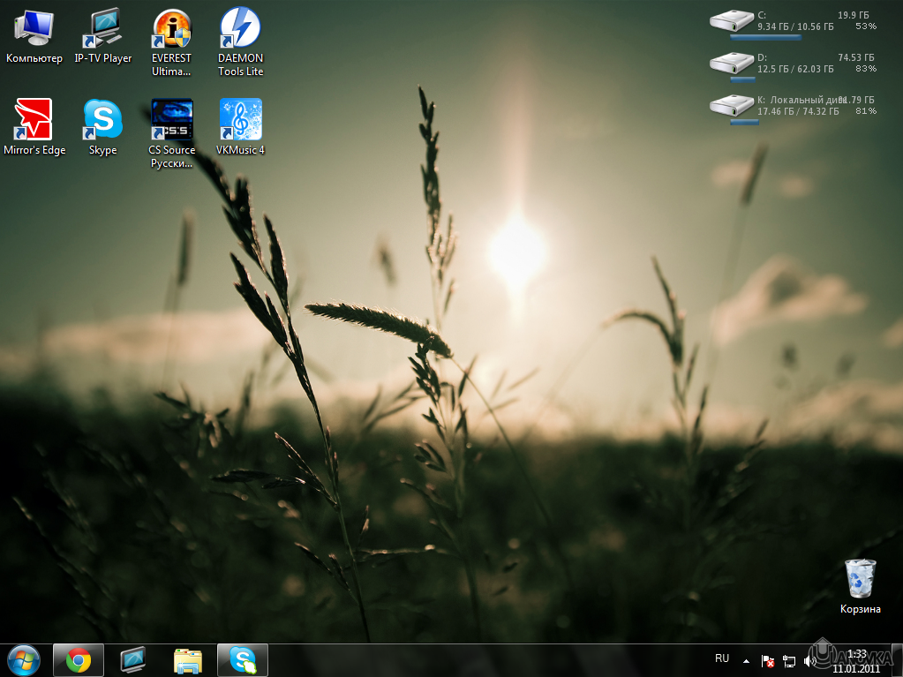The width and height of the screenshot is (903, 677).
Task: Select the CS Source desktop shortcut
Action: (172, 120)
